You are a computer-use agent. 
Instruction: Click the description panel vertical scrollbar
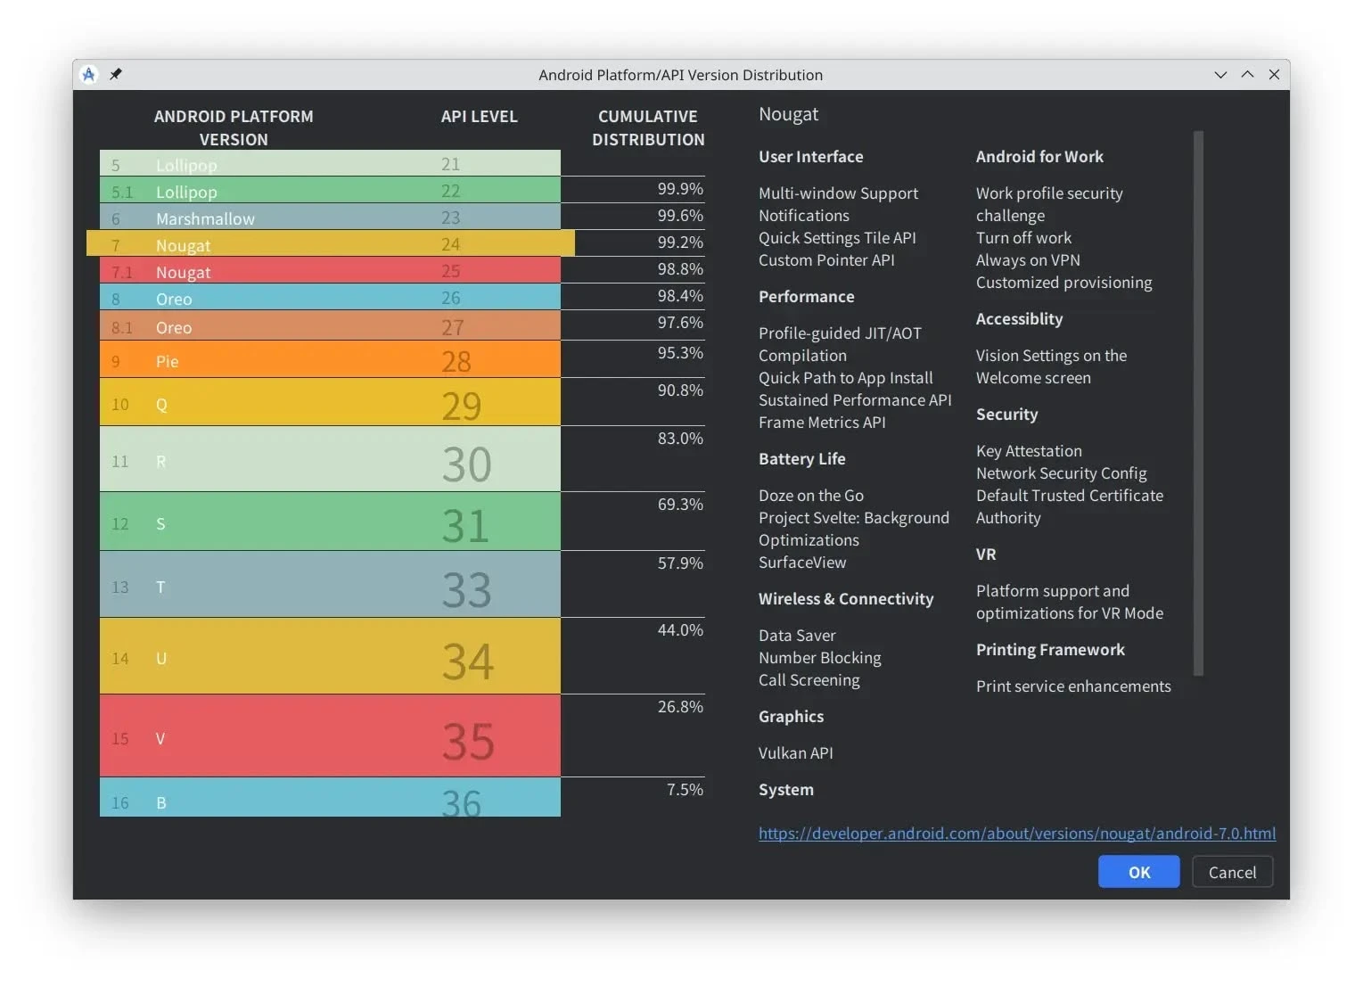pos(1198,403)
